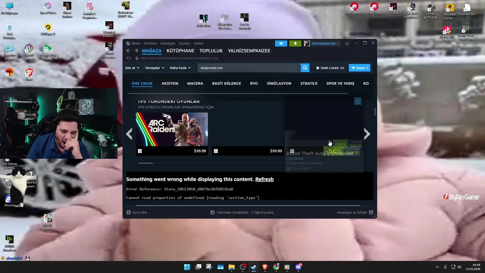
Task: Open the Arkadaşlar menu
Action: (168, 43)
